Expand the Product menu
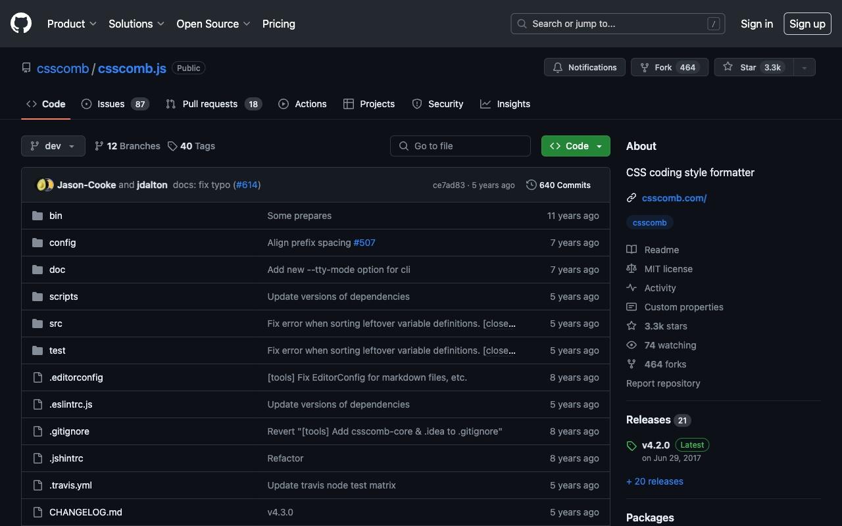Screen dimensions: 842x526 click(x=72, y=24)
